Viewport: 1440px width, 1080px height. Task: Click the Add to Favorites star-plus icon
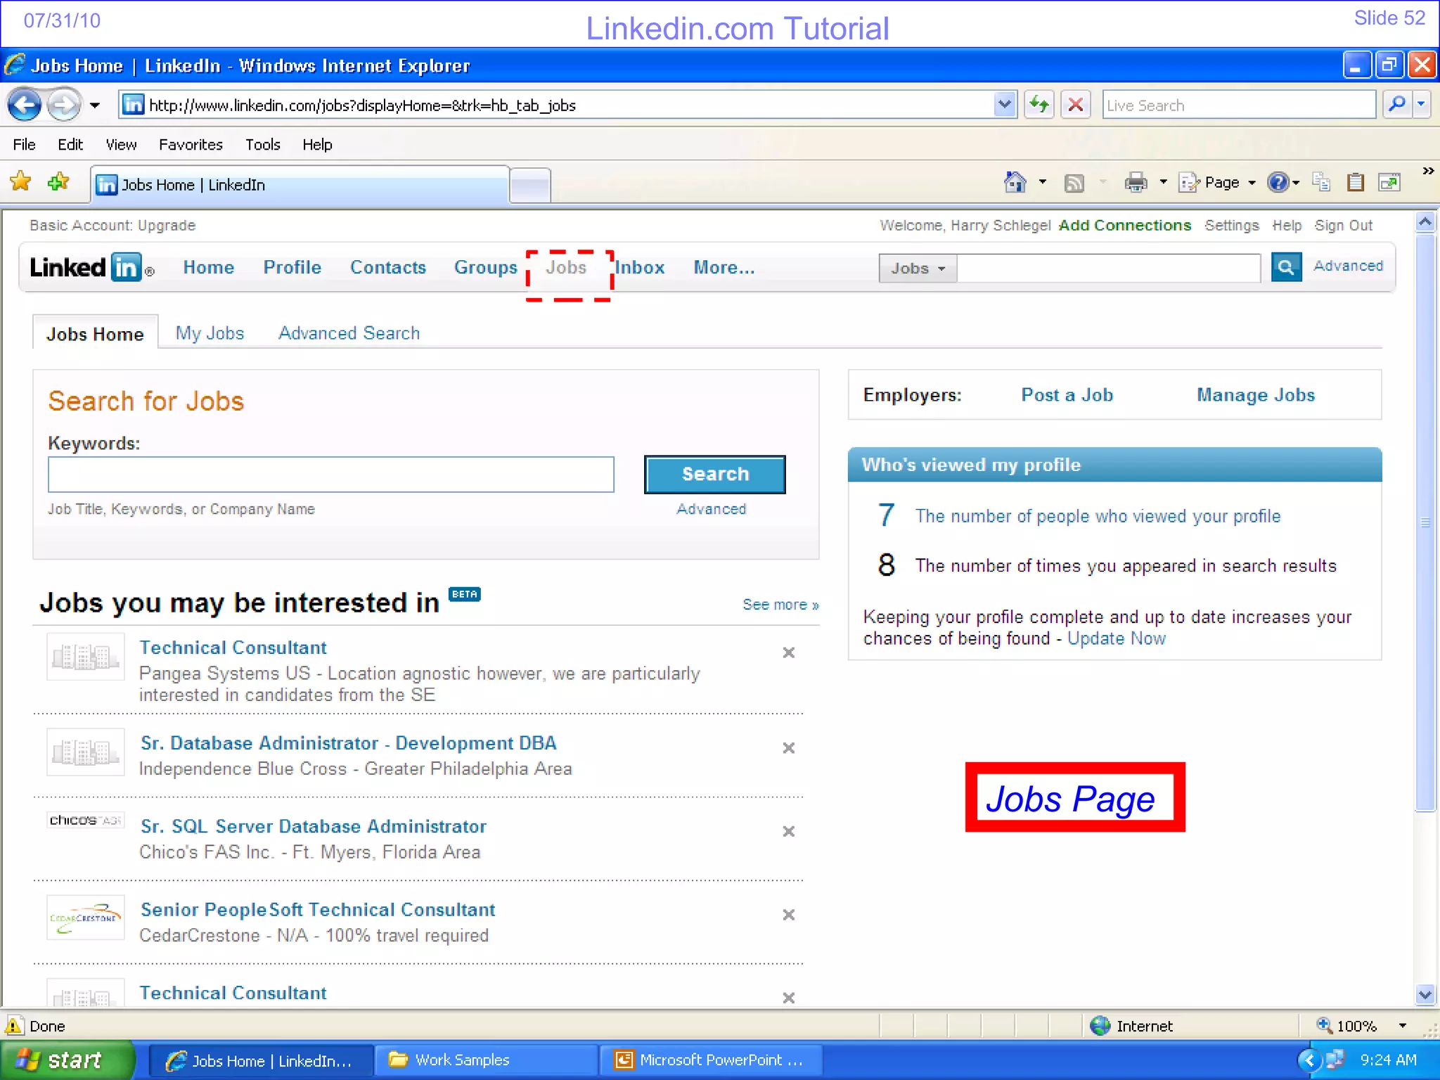pos(58,182)
